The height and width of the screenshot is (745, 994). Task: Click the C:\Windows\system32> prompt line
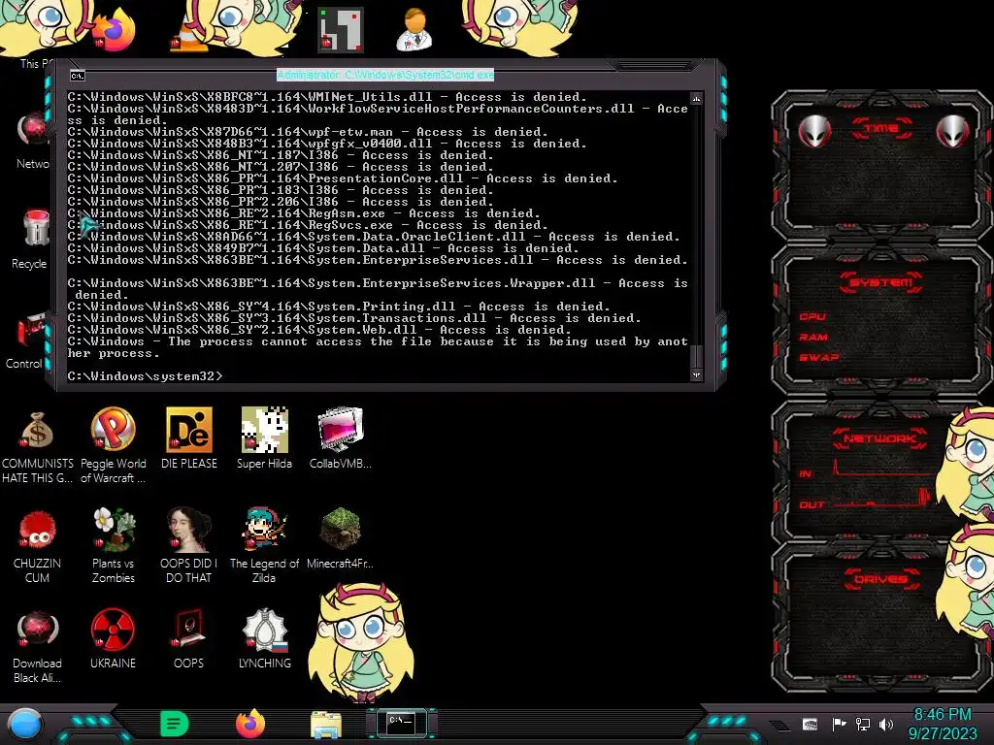click(146, 376)
